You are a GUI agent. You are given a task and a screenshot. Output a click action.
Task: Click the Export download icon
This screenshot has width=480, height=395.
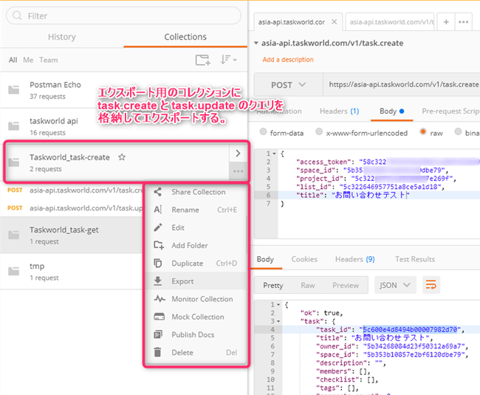tap(157, 281)
